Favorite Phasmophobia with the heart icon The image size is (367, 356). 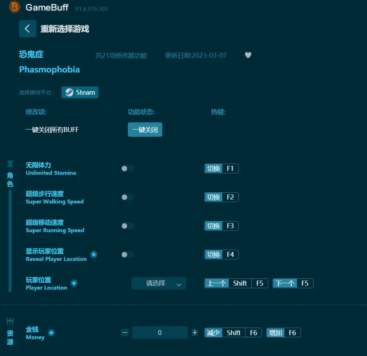coord(248,55)
